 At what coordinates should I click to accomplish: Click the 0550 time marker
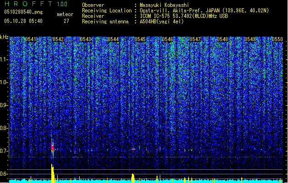277,39
